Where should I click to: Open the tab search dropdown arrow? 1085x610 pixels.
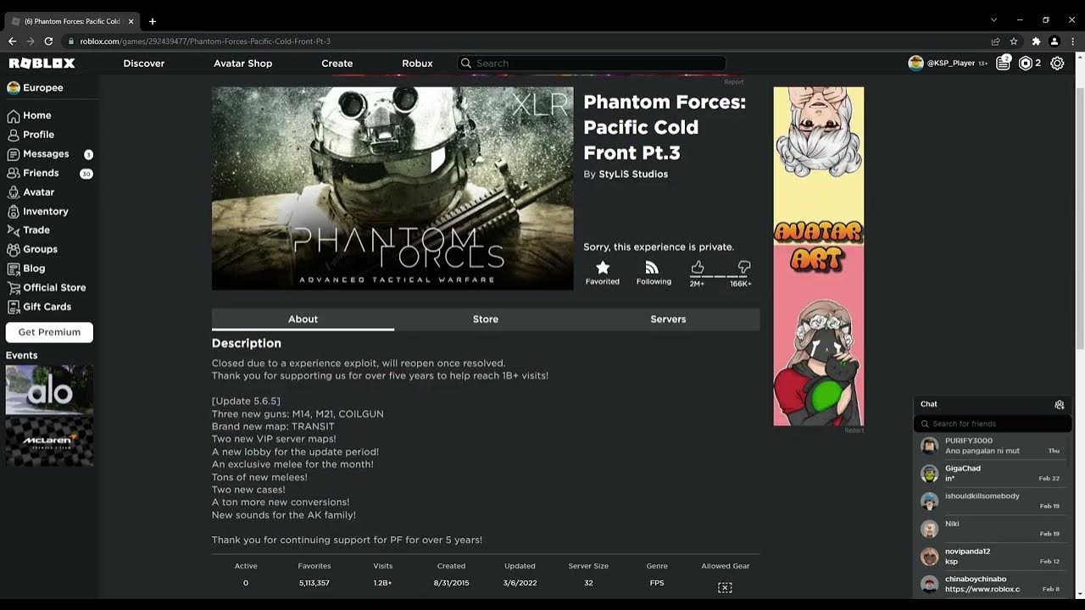point(993,19)
